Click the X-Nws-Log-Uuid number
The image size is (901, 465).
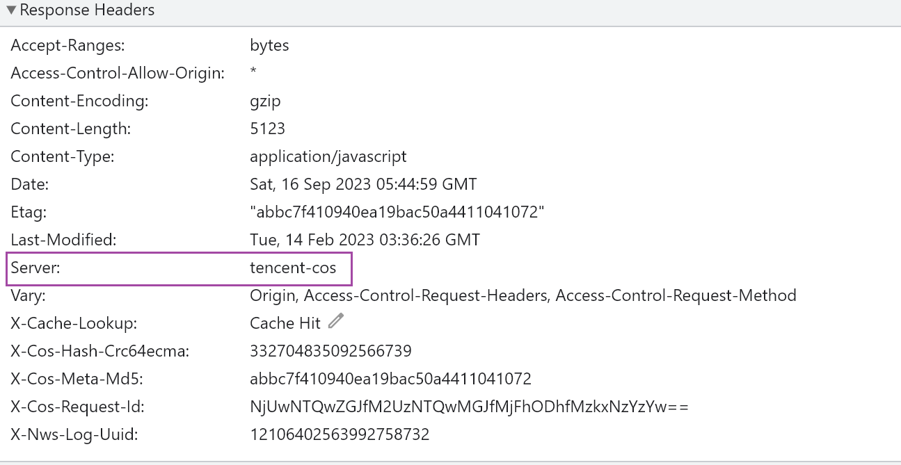340,435
